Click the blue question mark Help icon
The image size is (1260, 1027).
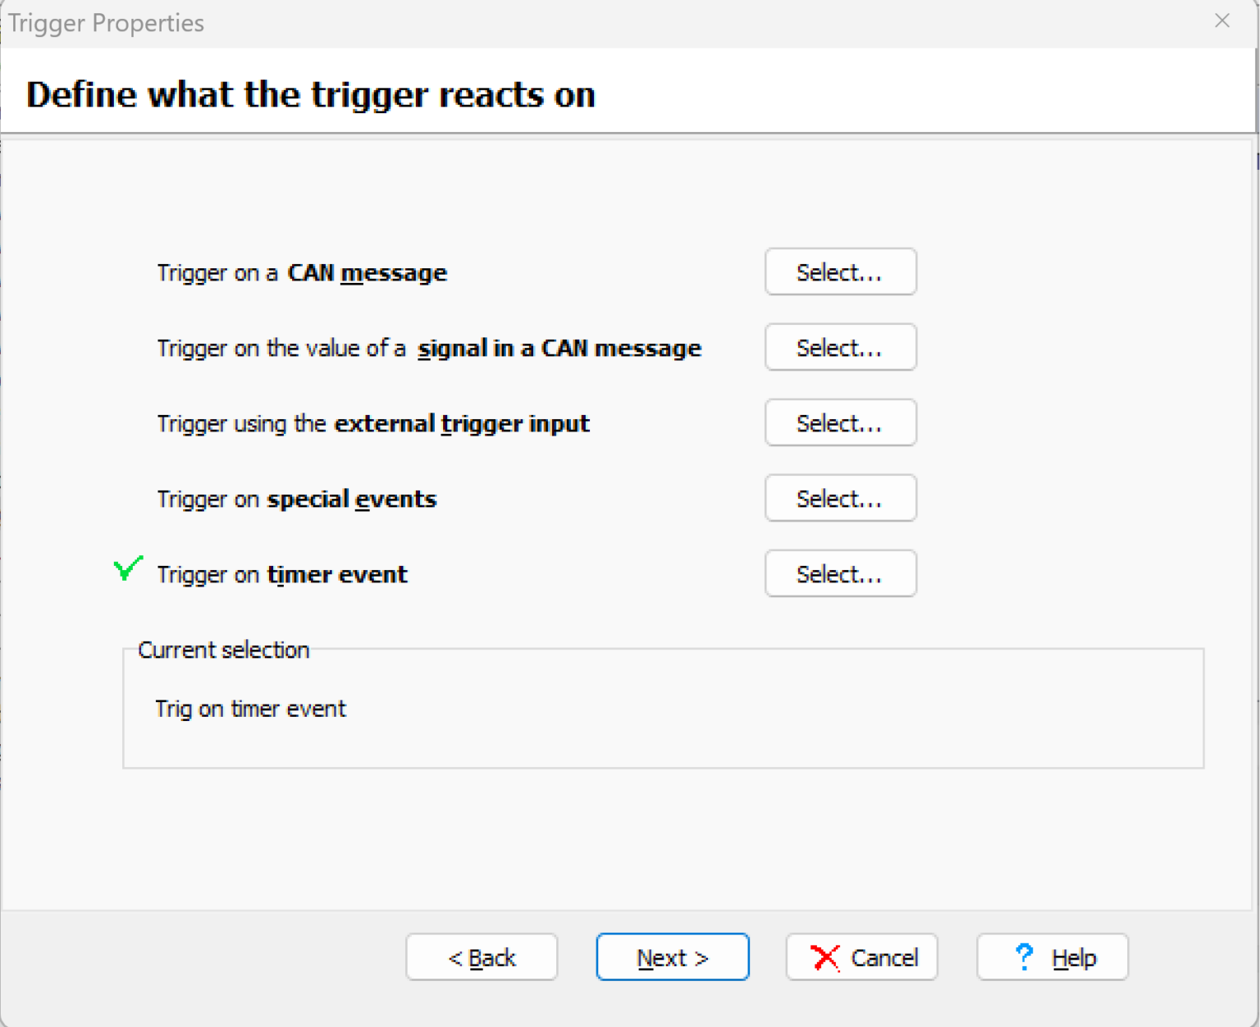(x=1024, y=956)
